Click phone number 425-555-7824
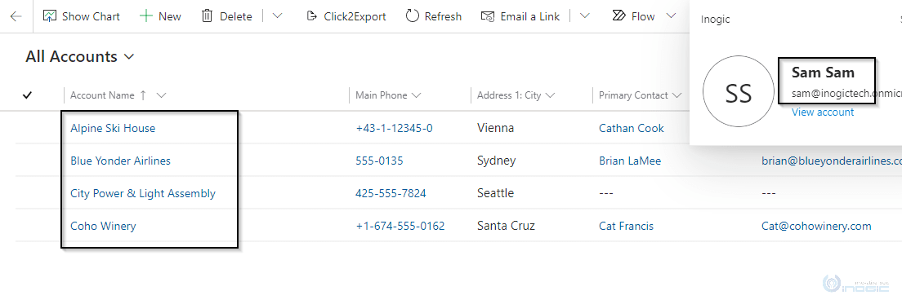Screen dimensions: 902x304 click(x=391, y=194)
